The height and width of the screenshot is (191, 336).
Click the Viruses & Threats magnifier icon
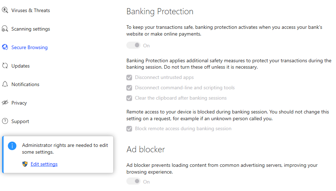click(5, 10)
